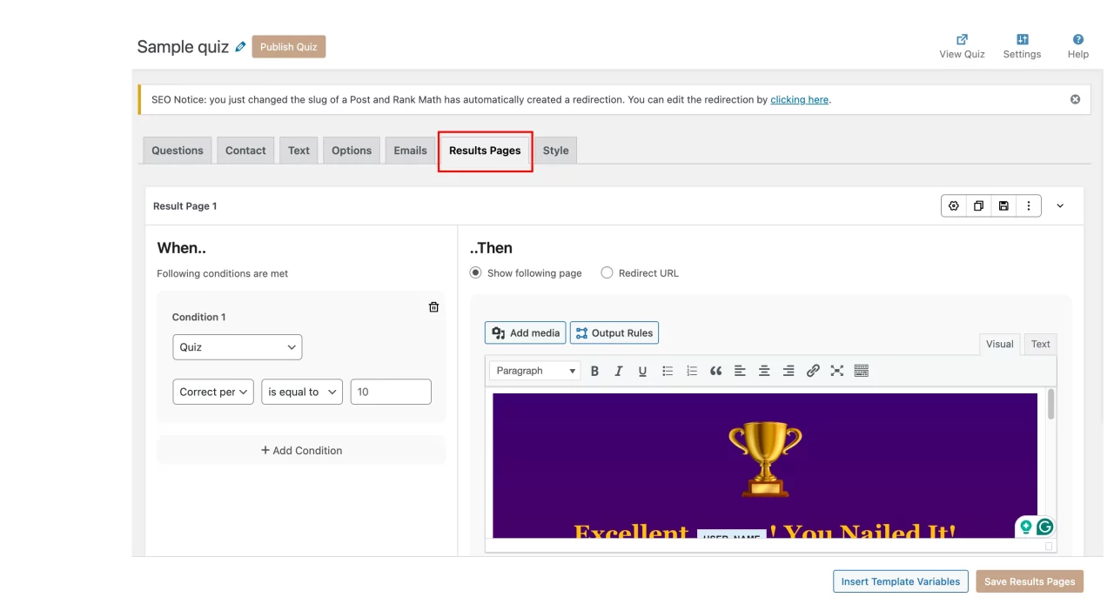
Task: Apply italic formatting in the editor toolbar
Action: click(x=619, y=371)
